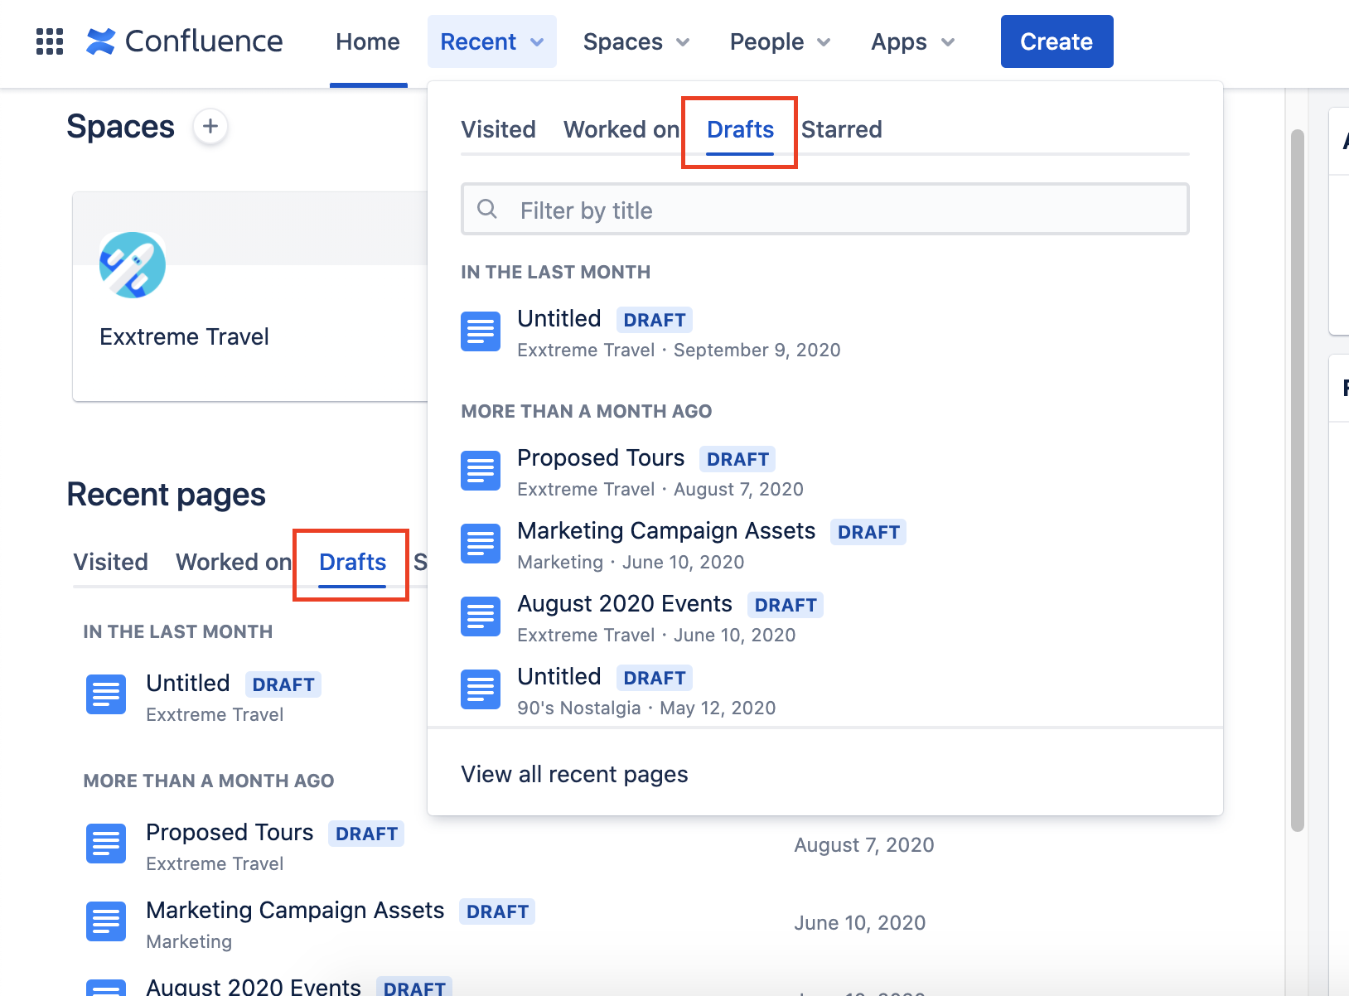Click the Create button
The image size is (1349, 996).
pyautogui.click(x=1056, y=41)
